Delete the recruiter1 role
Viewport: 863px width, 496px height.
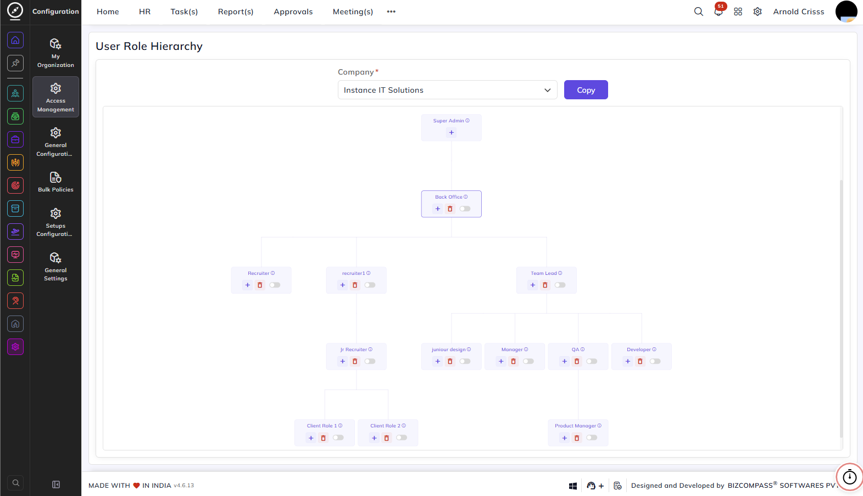[355, 285]
